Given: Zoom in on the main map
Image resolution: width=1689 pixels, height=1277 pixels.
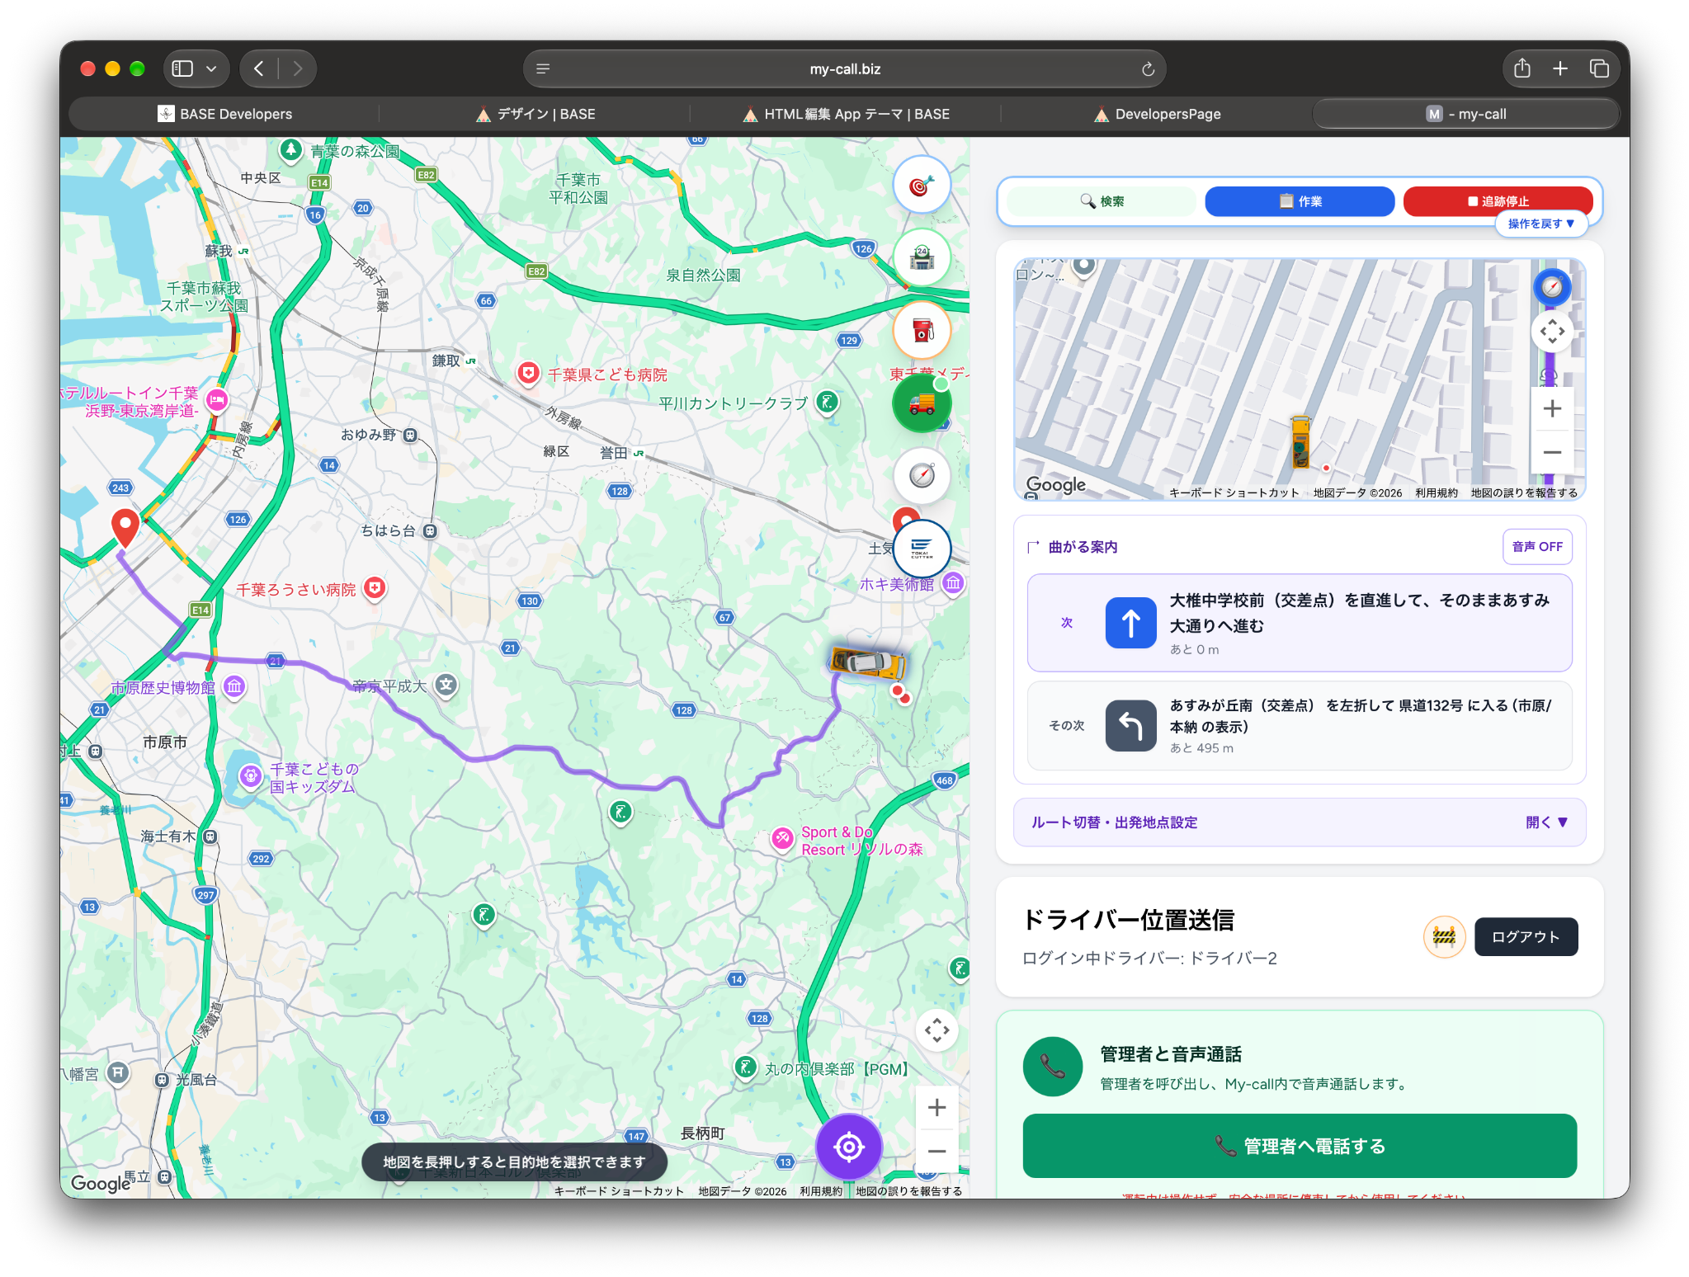Looking at the screenshot, I should pos(937,1107).
